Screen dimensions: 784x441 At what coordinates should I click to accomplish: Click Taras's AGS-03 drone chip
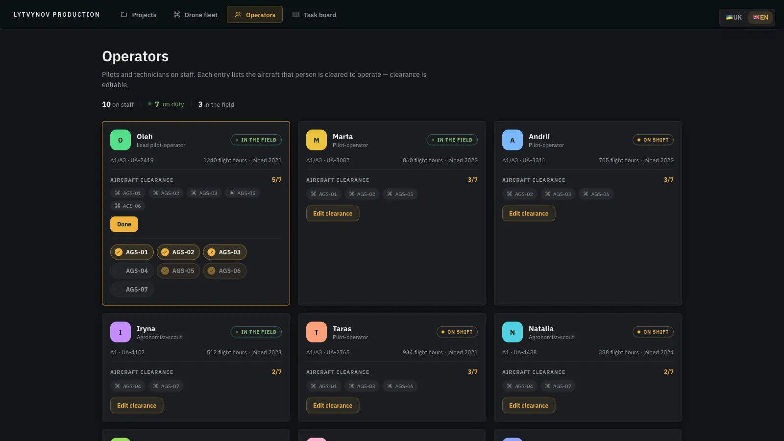coord(362,386)
